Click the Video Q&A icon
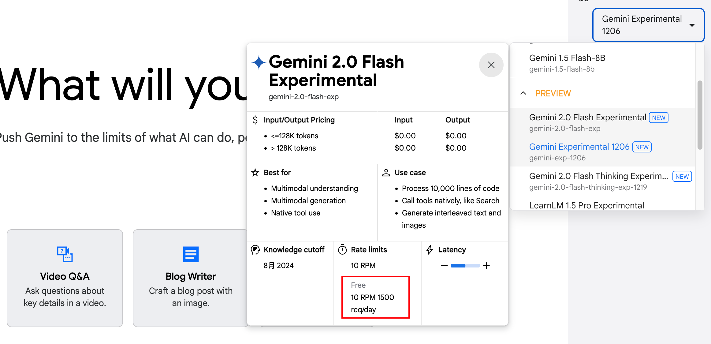The width and height of the screenshot is (711, 344). coord(65,254)
